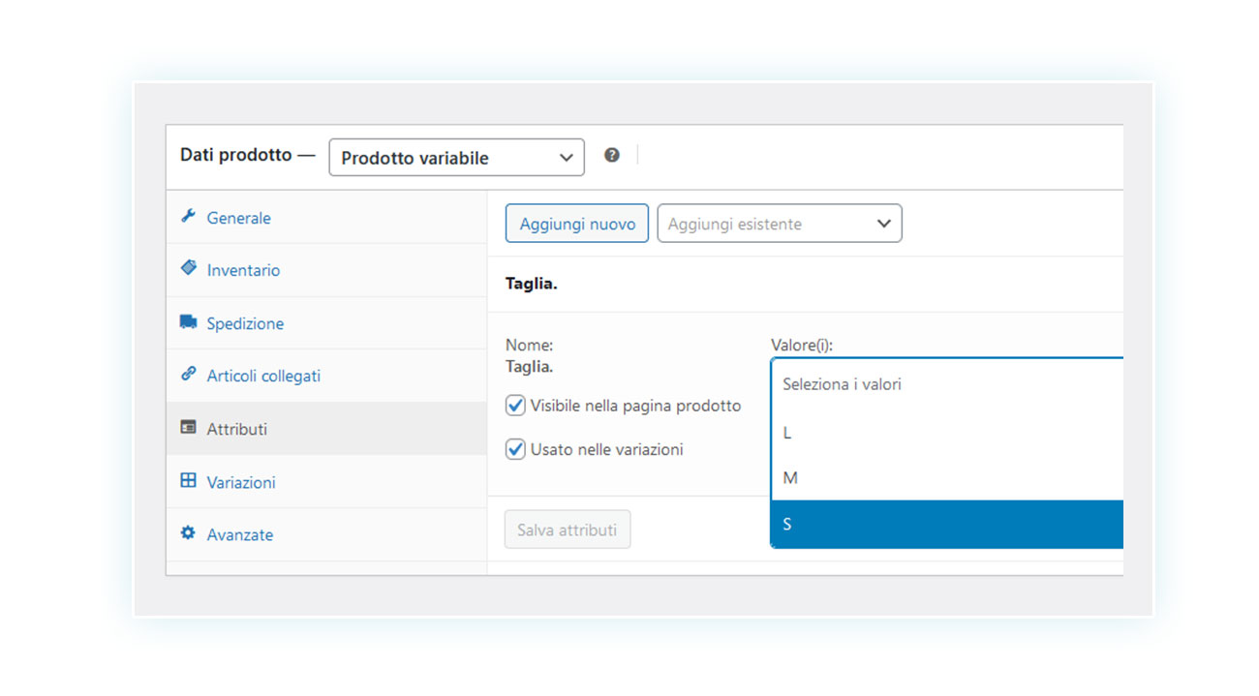The width and height of the screenshot is (1259, 696).
Task: Open the Attributi tab
Action: point(326,429)
